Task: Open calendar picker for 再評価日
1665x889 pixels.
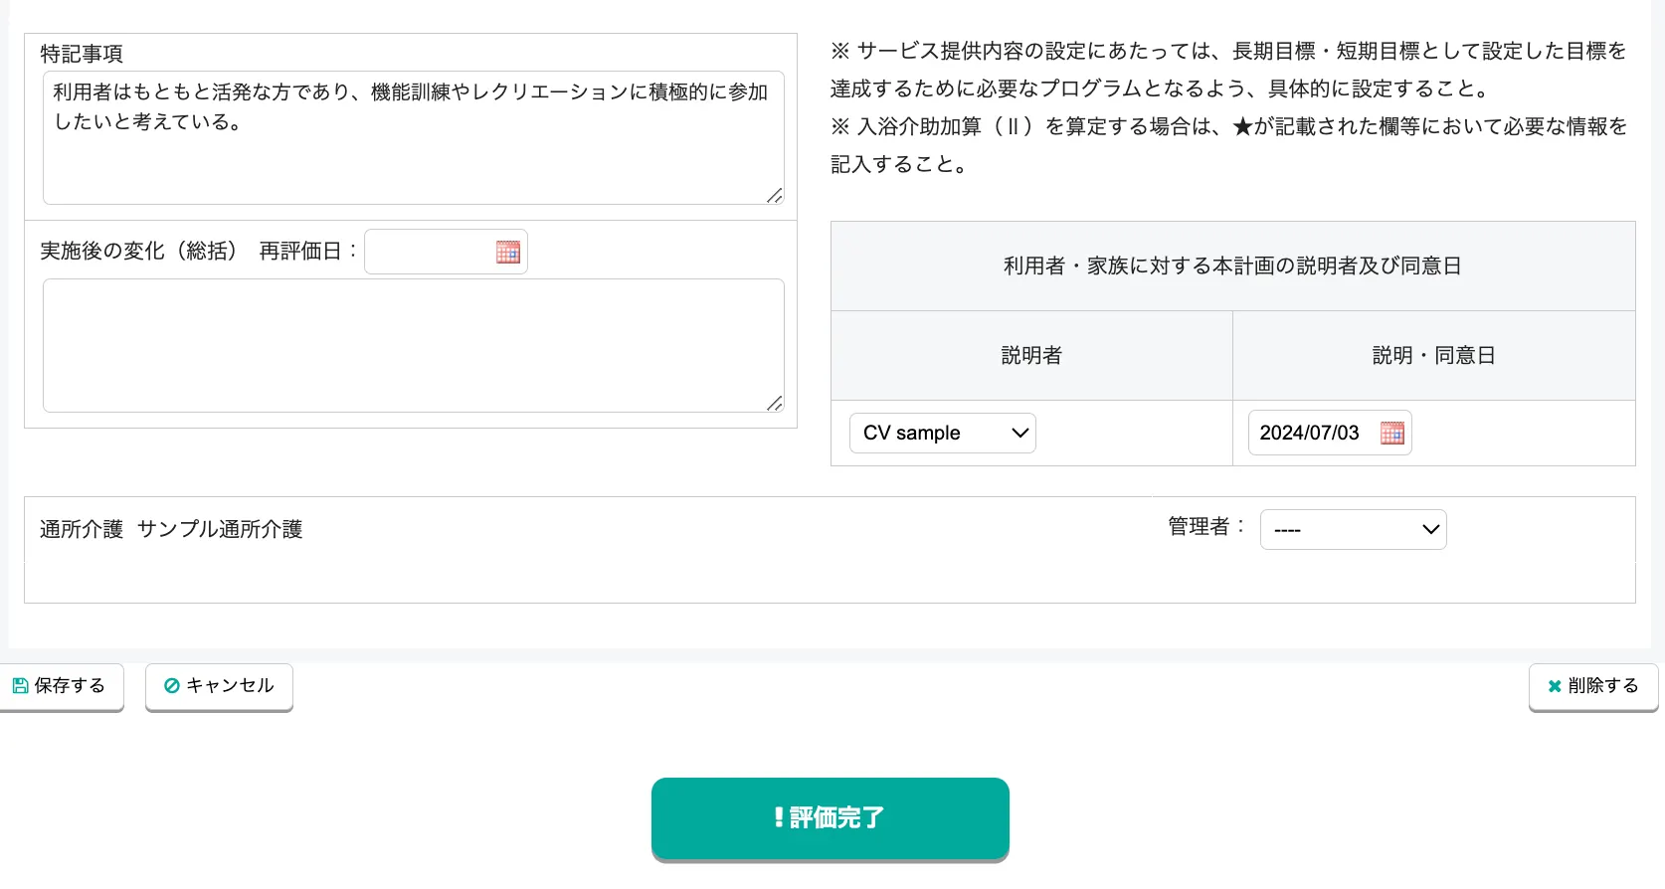Action: [508, 252]
